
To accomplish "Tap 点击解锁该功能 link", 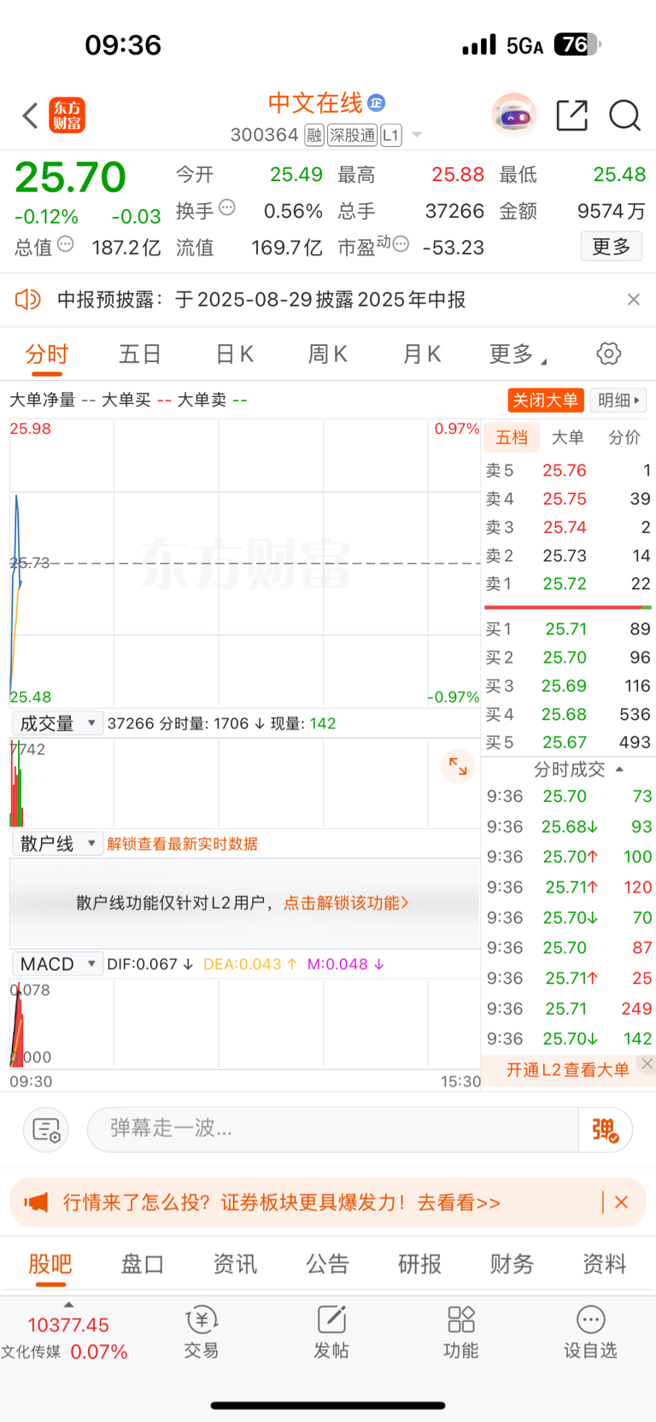I will (x=346, y=903).
